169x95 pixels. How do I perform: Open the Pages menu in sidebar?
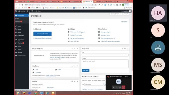pyautogui.click(x=19, y=32)
